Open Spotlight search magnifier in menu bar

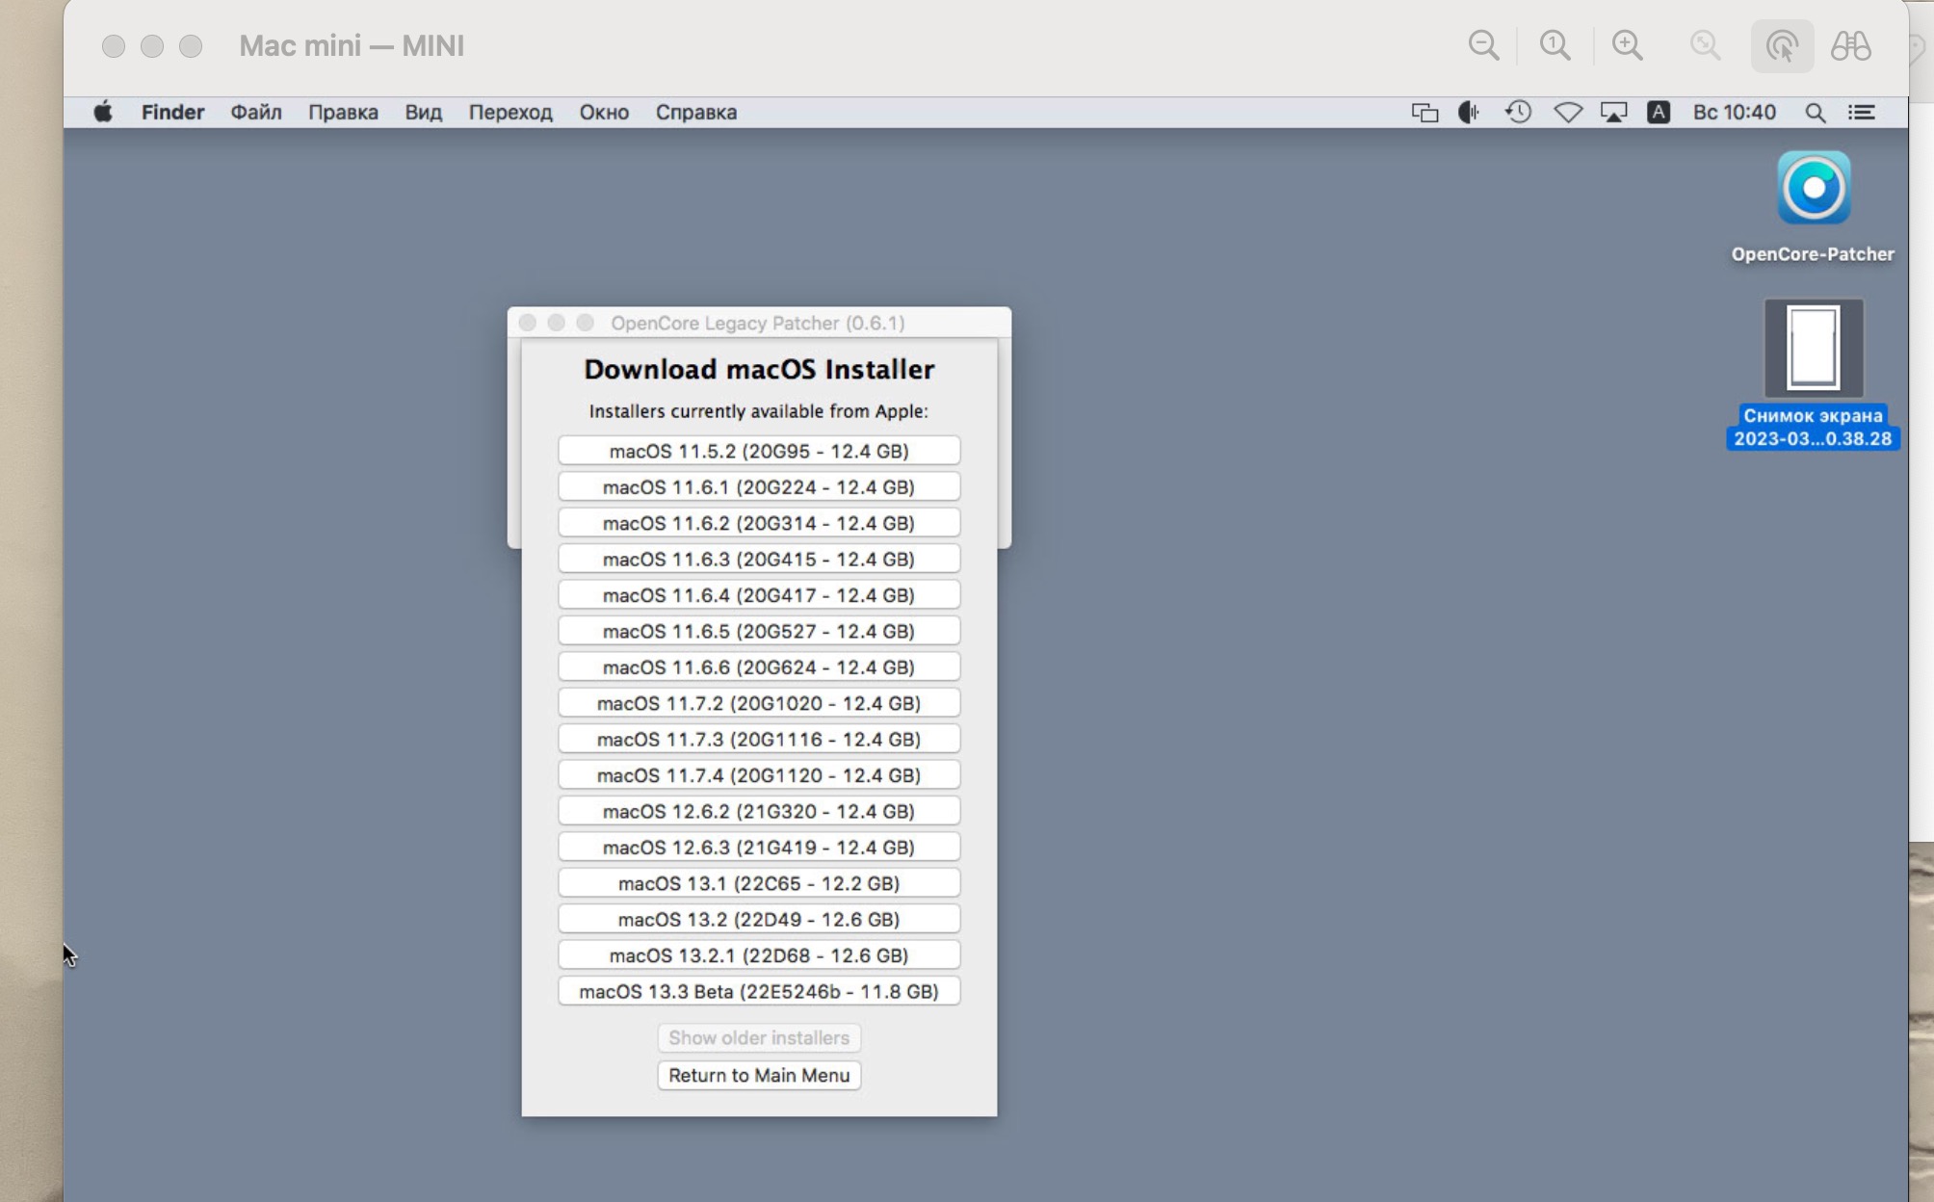pyautogui.click(x=1815, y=113)
